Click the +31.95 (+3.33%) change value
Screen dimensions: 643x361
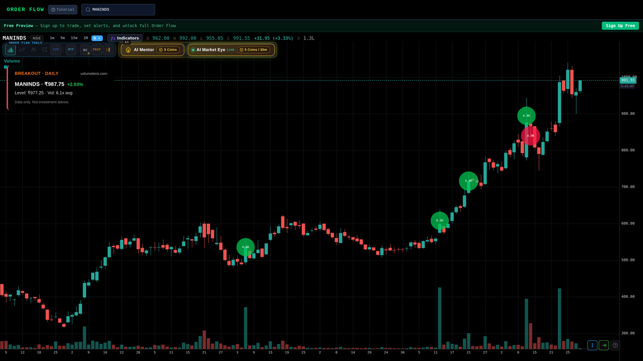[273, 38]
